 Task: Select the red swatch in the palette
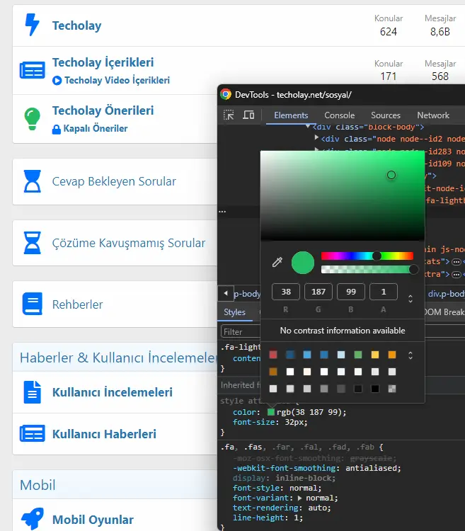click(273, 355)
